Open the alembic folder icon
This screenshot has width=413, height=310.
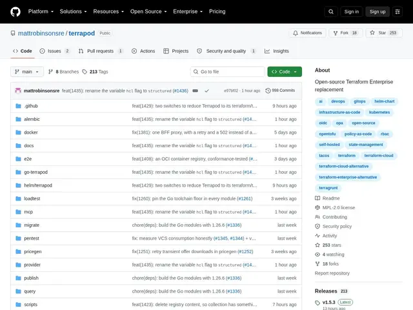[18, 119]
